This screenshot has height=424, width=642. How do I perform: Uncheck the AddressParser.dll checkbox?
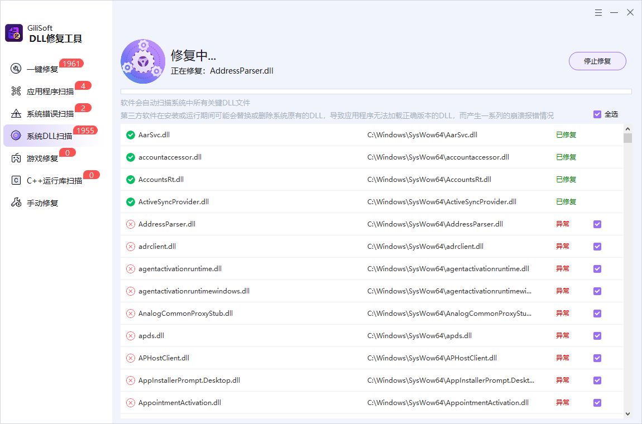click(x=597, y=224)
